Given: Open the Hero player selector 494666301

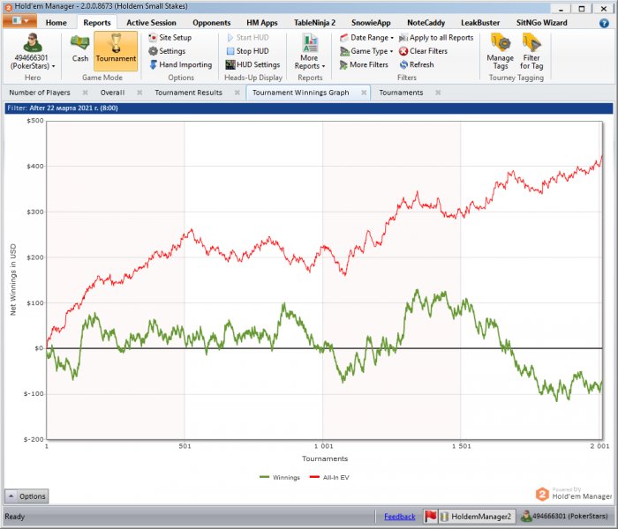Looking at the screenshot, I should click(x=33, y=51).
